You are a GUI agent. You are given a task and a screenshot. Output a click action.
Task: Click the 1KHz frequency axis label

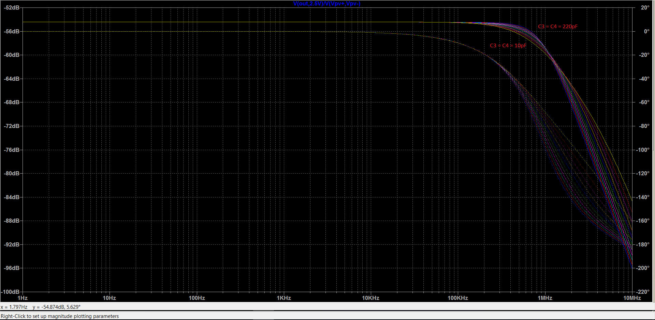coord(284,298)
